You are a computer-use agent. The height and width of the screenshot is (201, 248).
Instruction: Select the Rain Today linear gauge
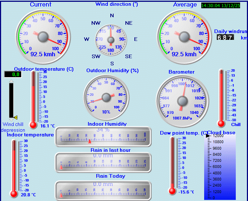103,189
